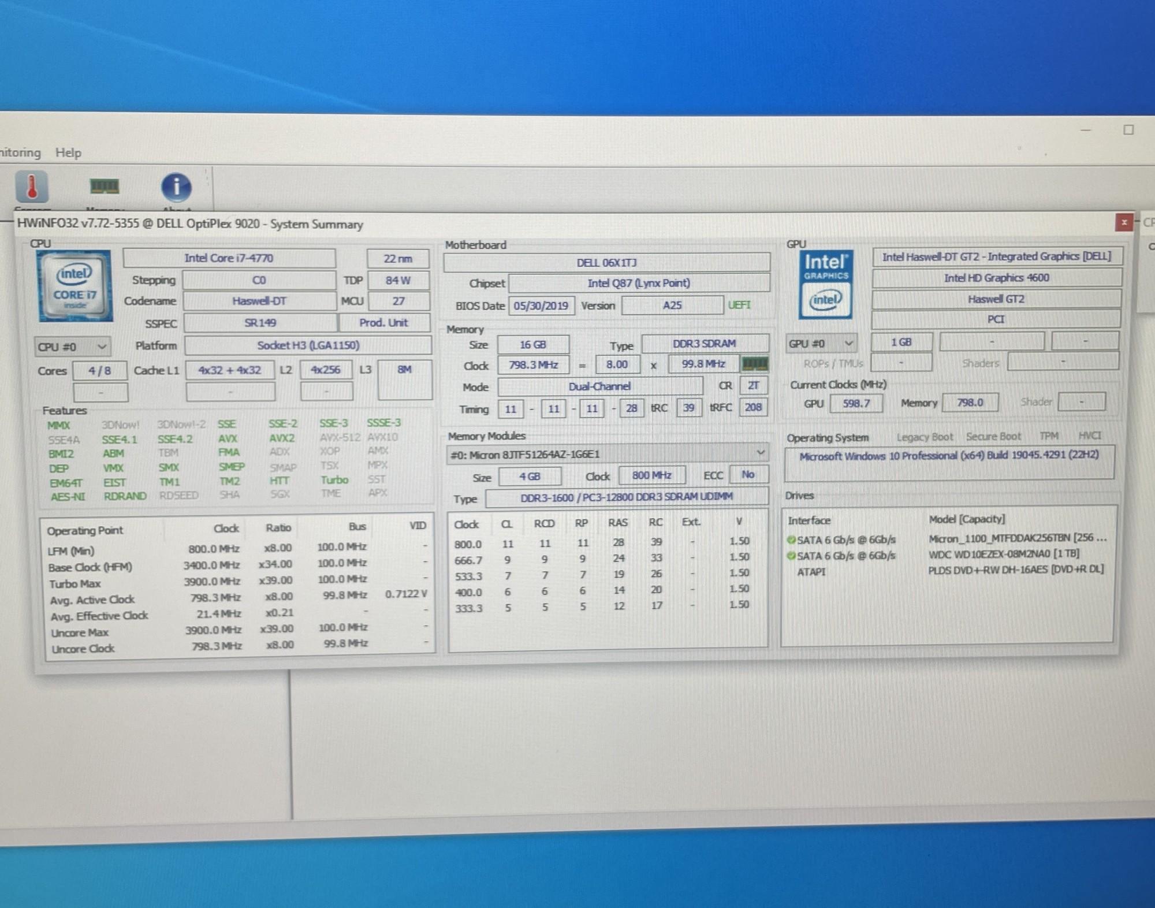Click green status dot of WDC SATA drive
Viewport: 1155px width, 908px height.
[x=791, y=556]
